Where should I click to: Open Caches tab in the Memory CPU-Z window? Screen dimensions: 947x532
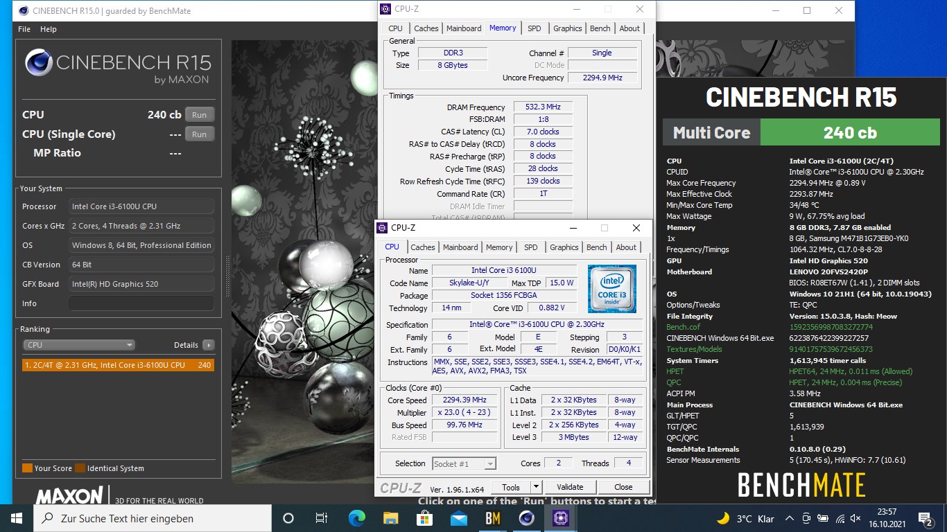[x=426, y=28]
